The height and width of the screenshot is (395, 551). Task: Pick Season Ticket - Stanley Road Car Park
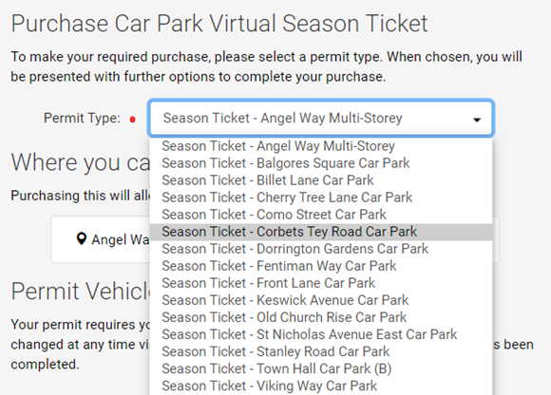321,352
